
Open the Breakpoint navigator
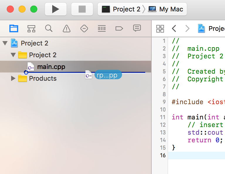119,28
